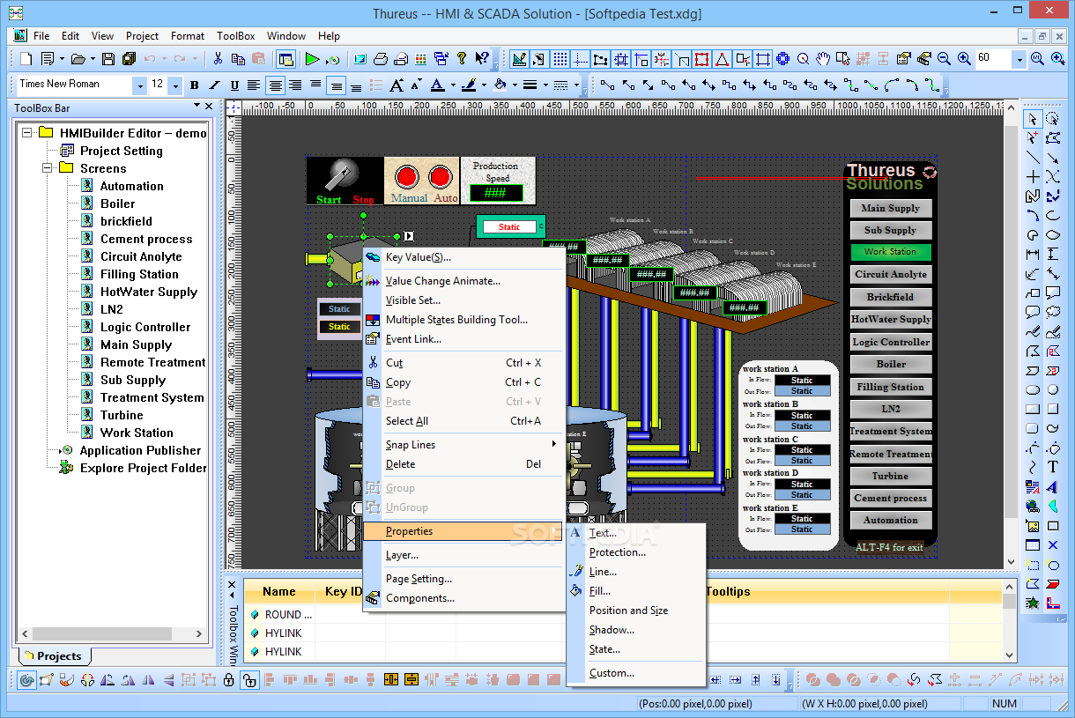This screenshot has width=1075, height=718.
Task: Toggle dotted grid display button
Action: [x=560, y=59]
